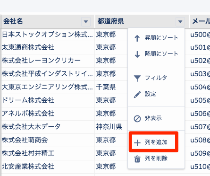Select cell 大東京エンジニアリング株式…
This screenshot has width=210, height=176.
(48, 88)
